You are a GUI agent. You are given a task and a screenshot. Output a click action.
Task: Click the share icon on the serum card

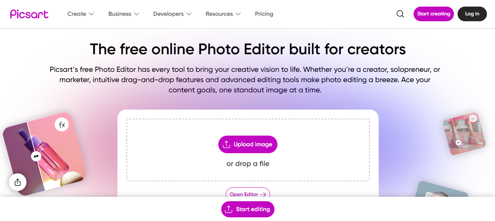click(x=17, y=182)
